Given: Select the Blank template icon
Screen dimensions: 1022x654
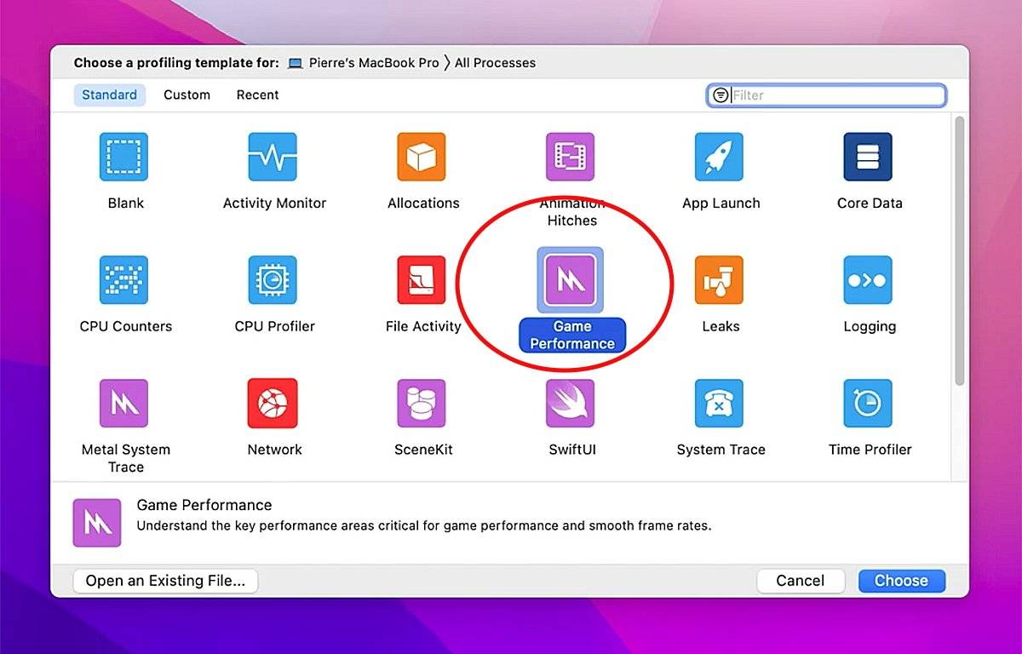Looking at the screenshot, I should point(124,157).
